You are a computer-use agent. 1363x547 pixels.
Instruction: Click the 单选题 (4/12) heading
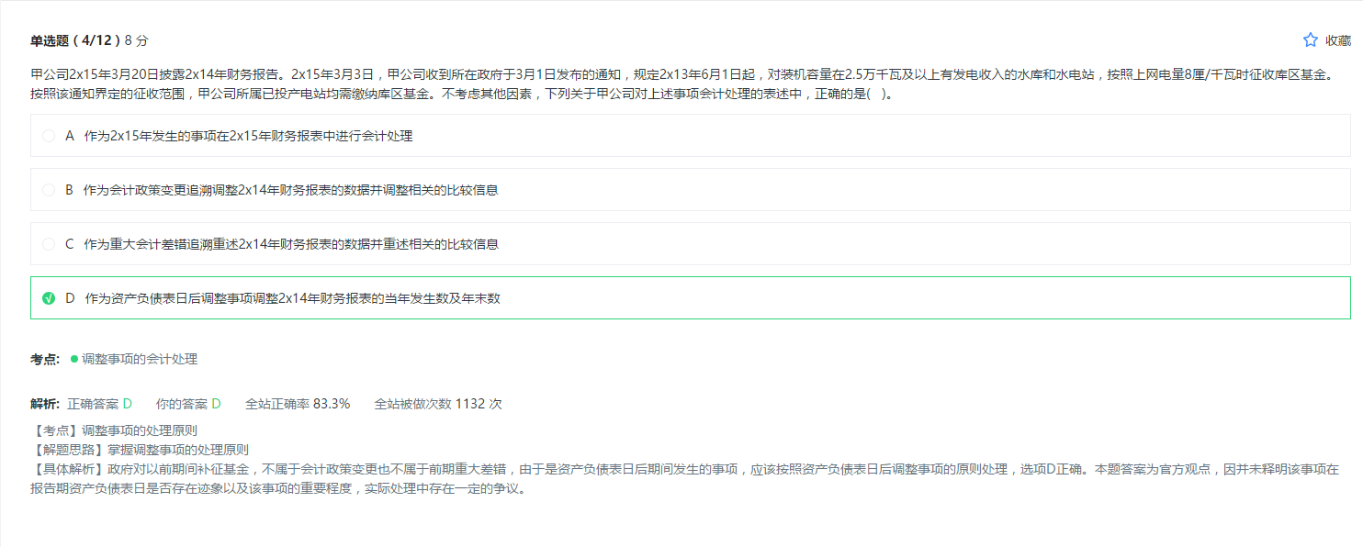click(x=75, y=40)
